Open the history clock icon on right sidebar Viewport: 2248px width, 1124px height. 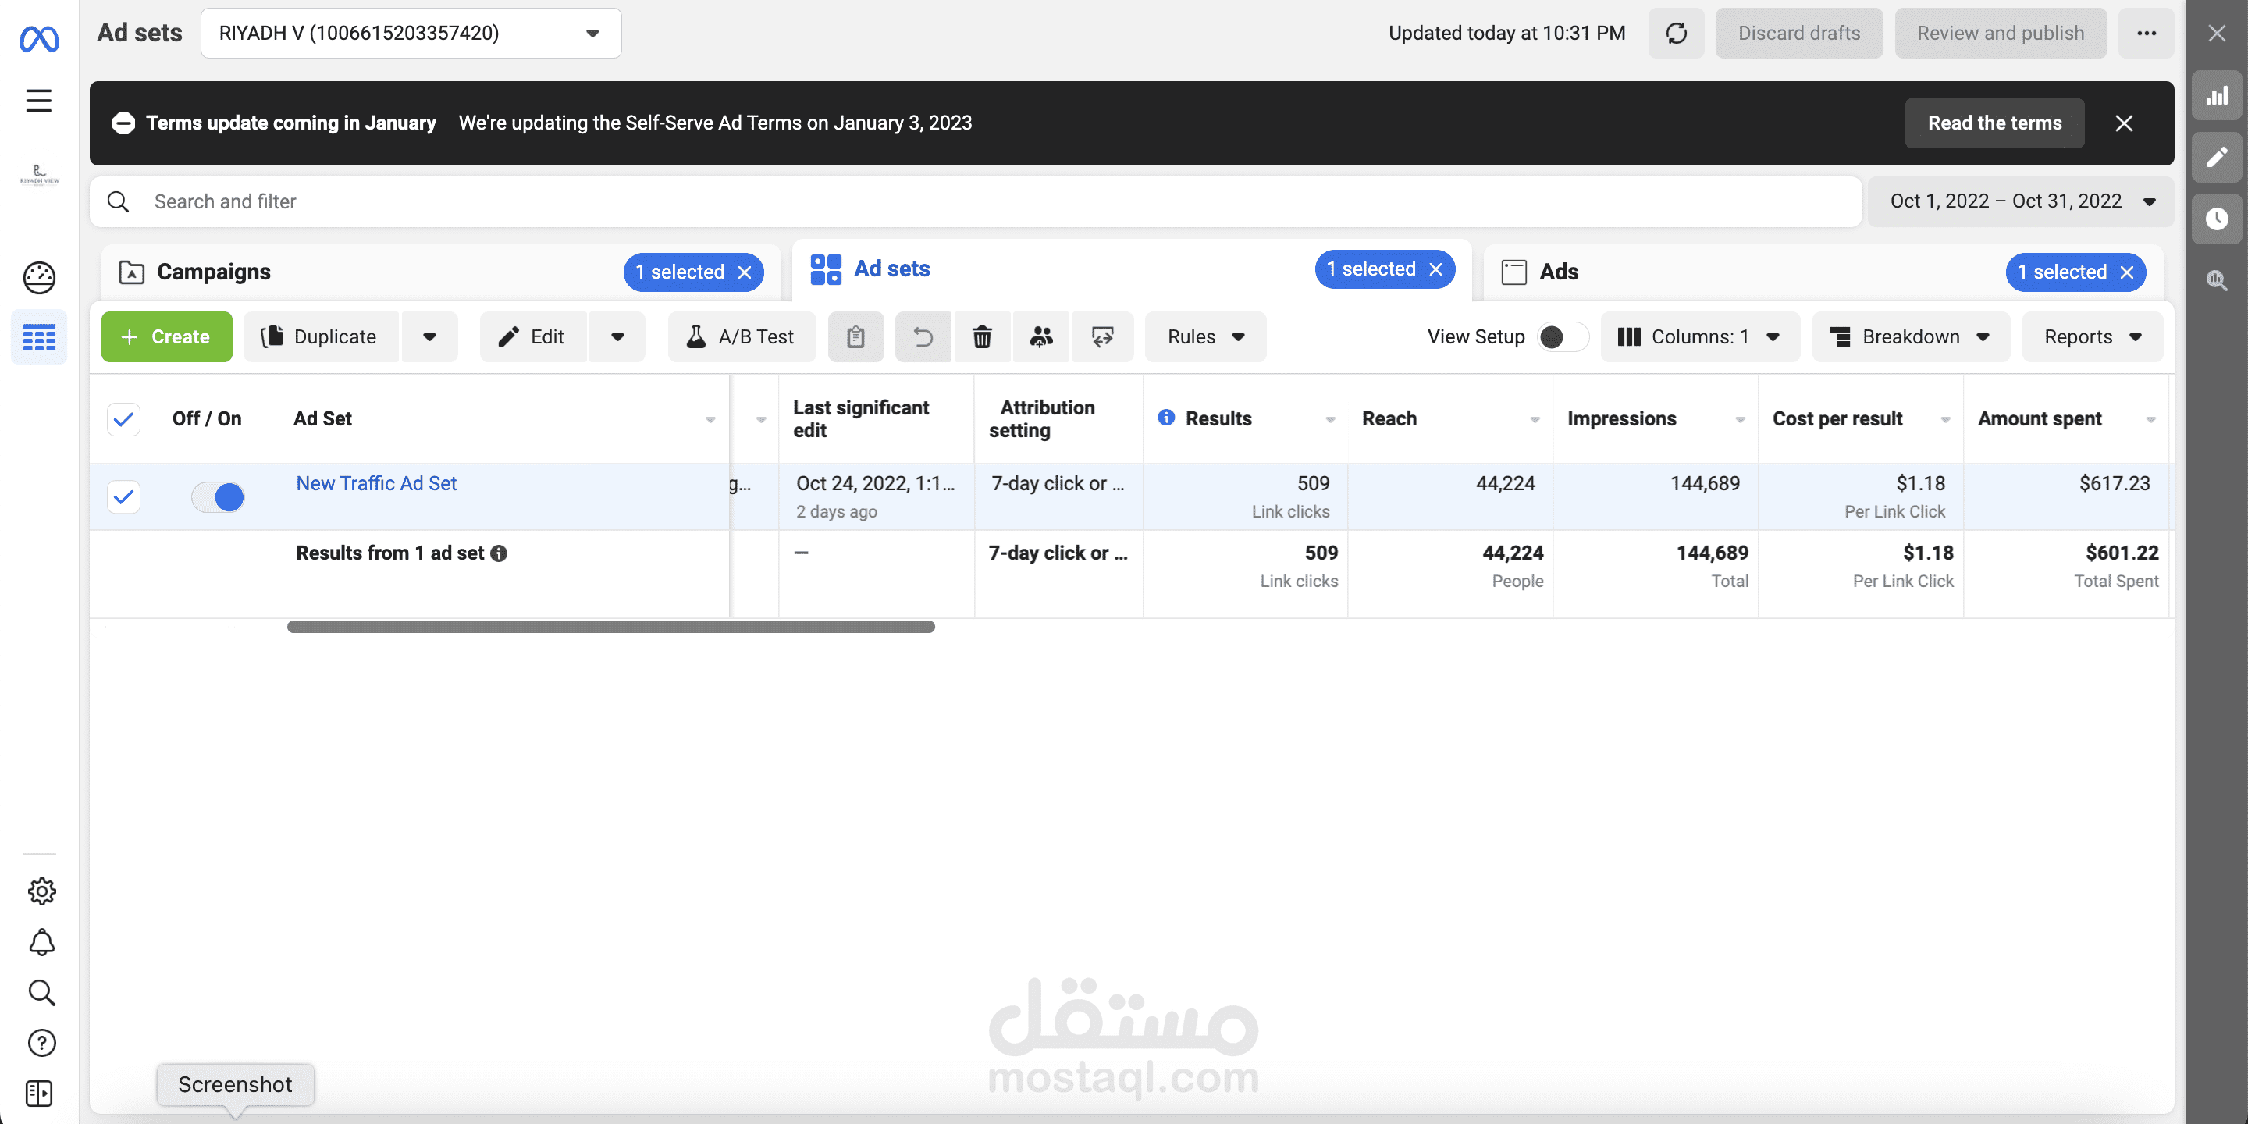point(2217,219)
